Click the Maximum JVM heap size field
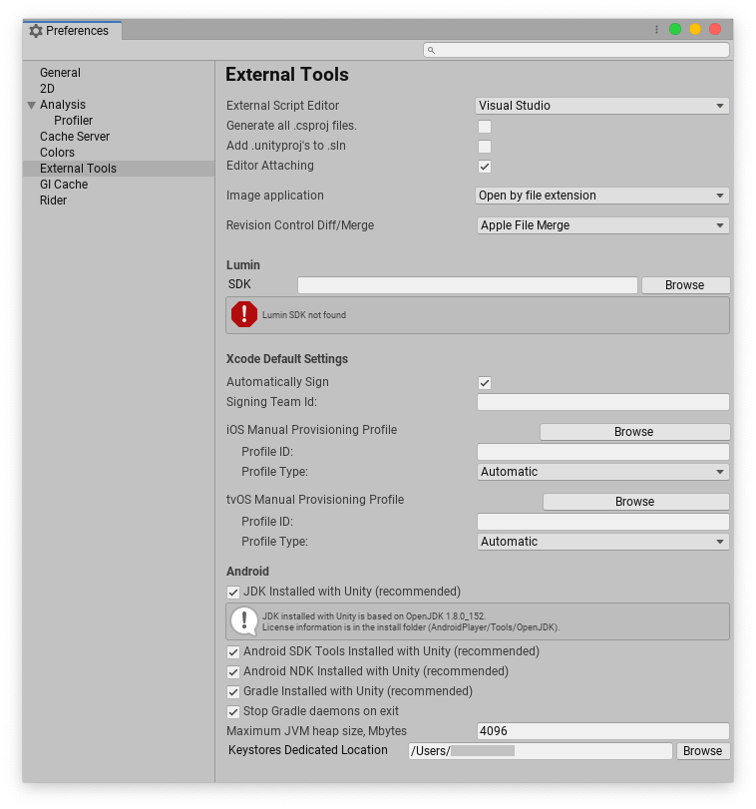This screenshot has height=809, width=756. [x=602, y=731]
